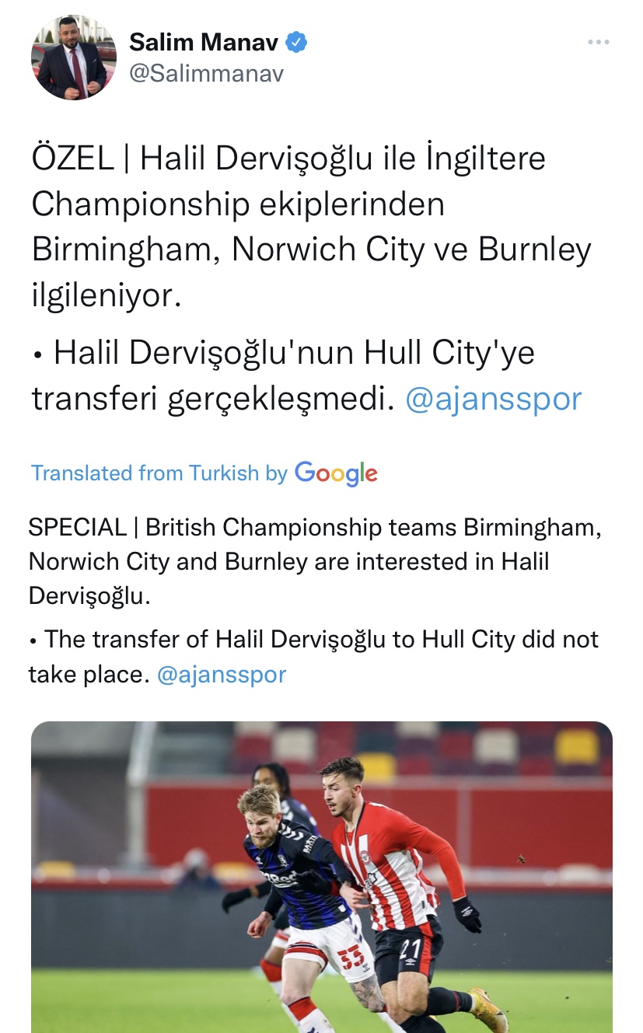Viewport: 643px width, 1033px height.
Task: Click the word "SPECIAL" in the translation
Action: click(x=77, y=527)
